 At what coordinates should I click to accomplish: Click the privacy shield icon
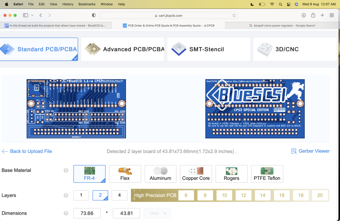[94, 15]
